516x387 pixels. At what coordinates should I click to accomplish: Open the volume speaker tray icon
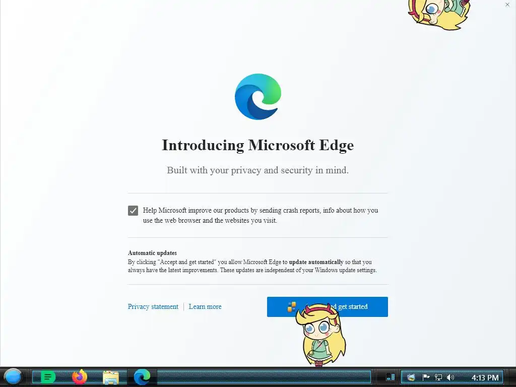coord(450,377)
